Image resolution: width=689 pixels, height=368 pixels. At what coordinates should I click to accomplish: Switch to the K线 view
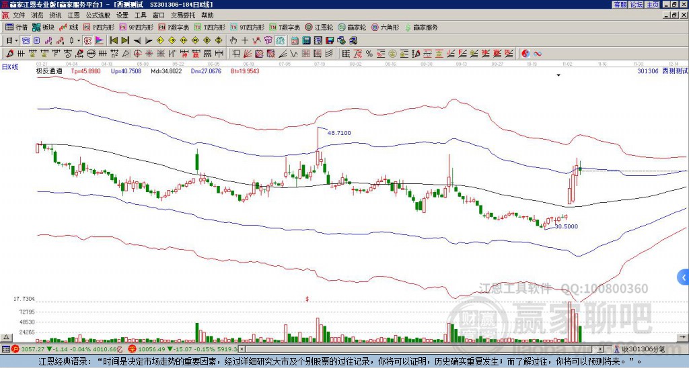(x=69, y=27)
